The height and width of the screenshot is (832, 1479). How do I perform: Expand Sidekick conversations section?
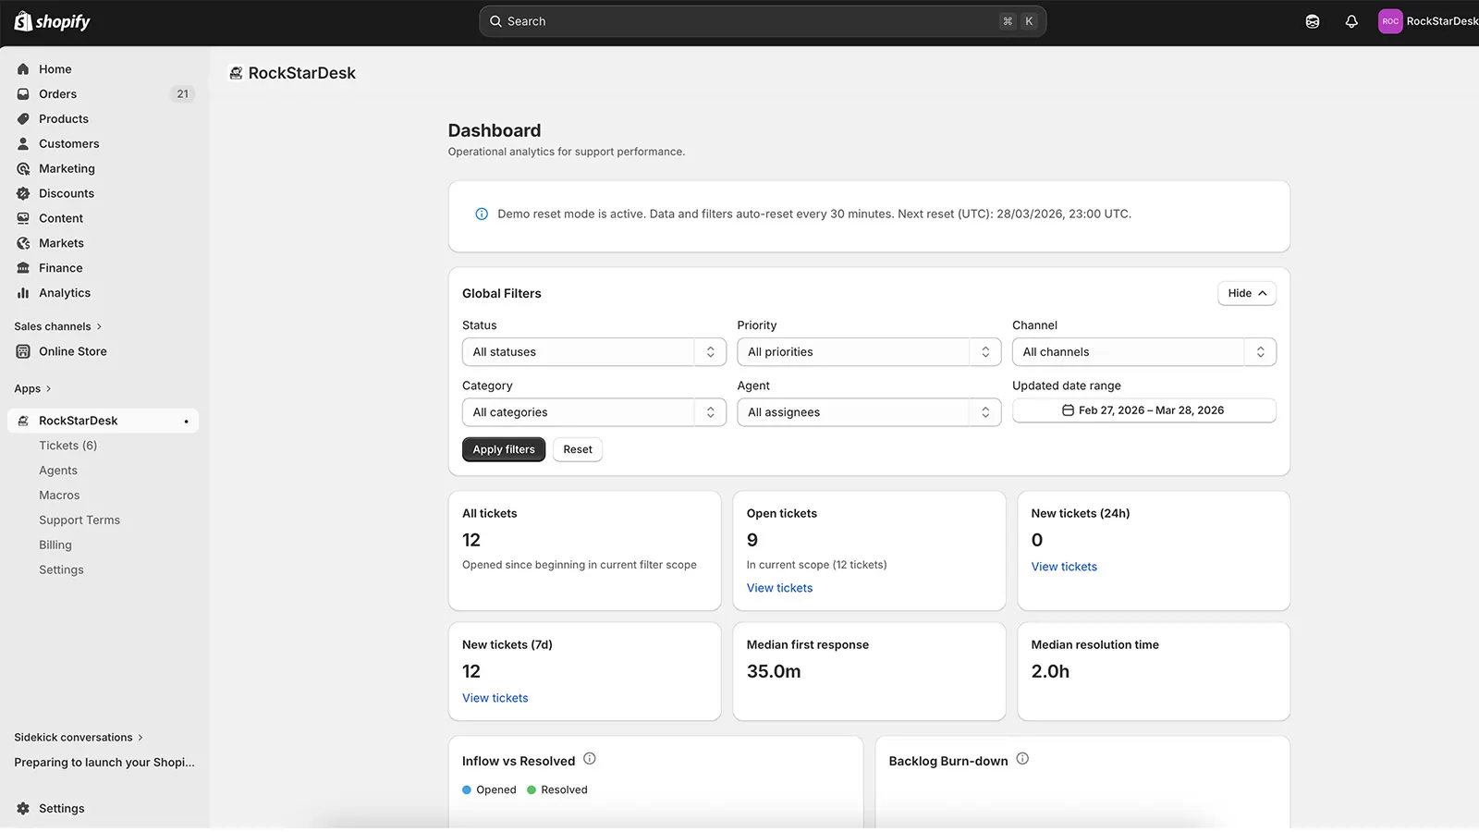tap(79, 738)
